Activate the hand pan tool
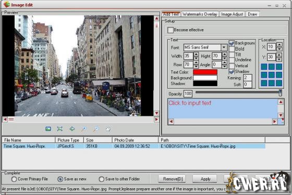This screenshot has width=292, height=195. (108, 129)
